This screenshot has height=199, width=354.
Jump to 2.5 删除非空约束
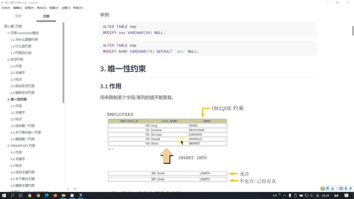click(x=23, y=93)
